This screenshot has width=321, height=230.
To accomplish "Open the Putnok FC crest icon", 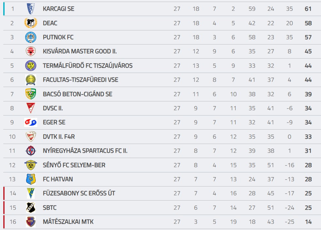I will pos(31,37).
